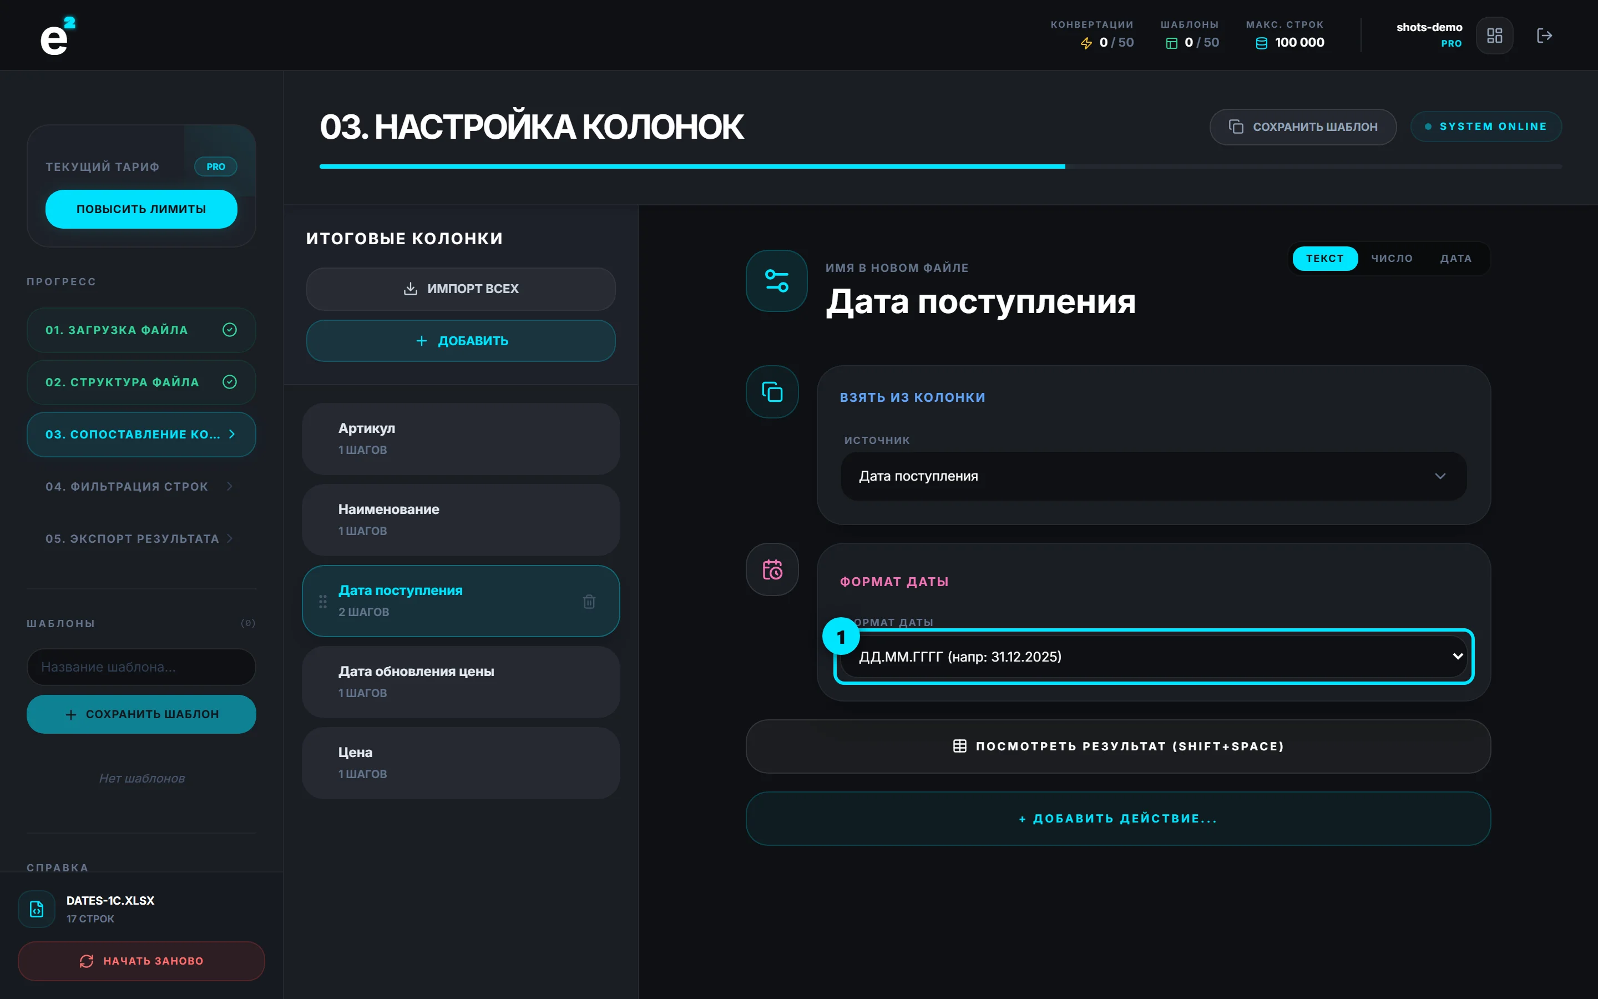Click the Добавить column button
This screenshot has width=1598, height=999.
tap(461, 341)
